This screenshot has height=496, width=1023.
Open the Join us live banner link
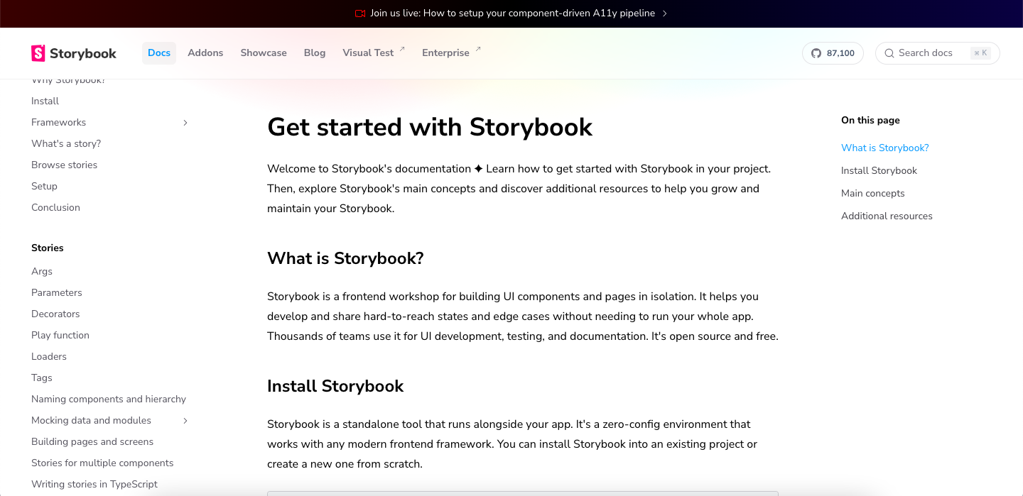coord(512,13)
